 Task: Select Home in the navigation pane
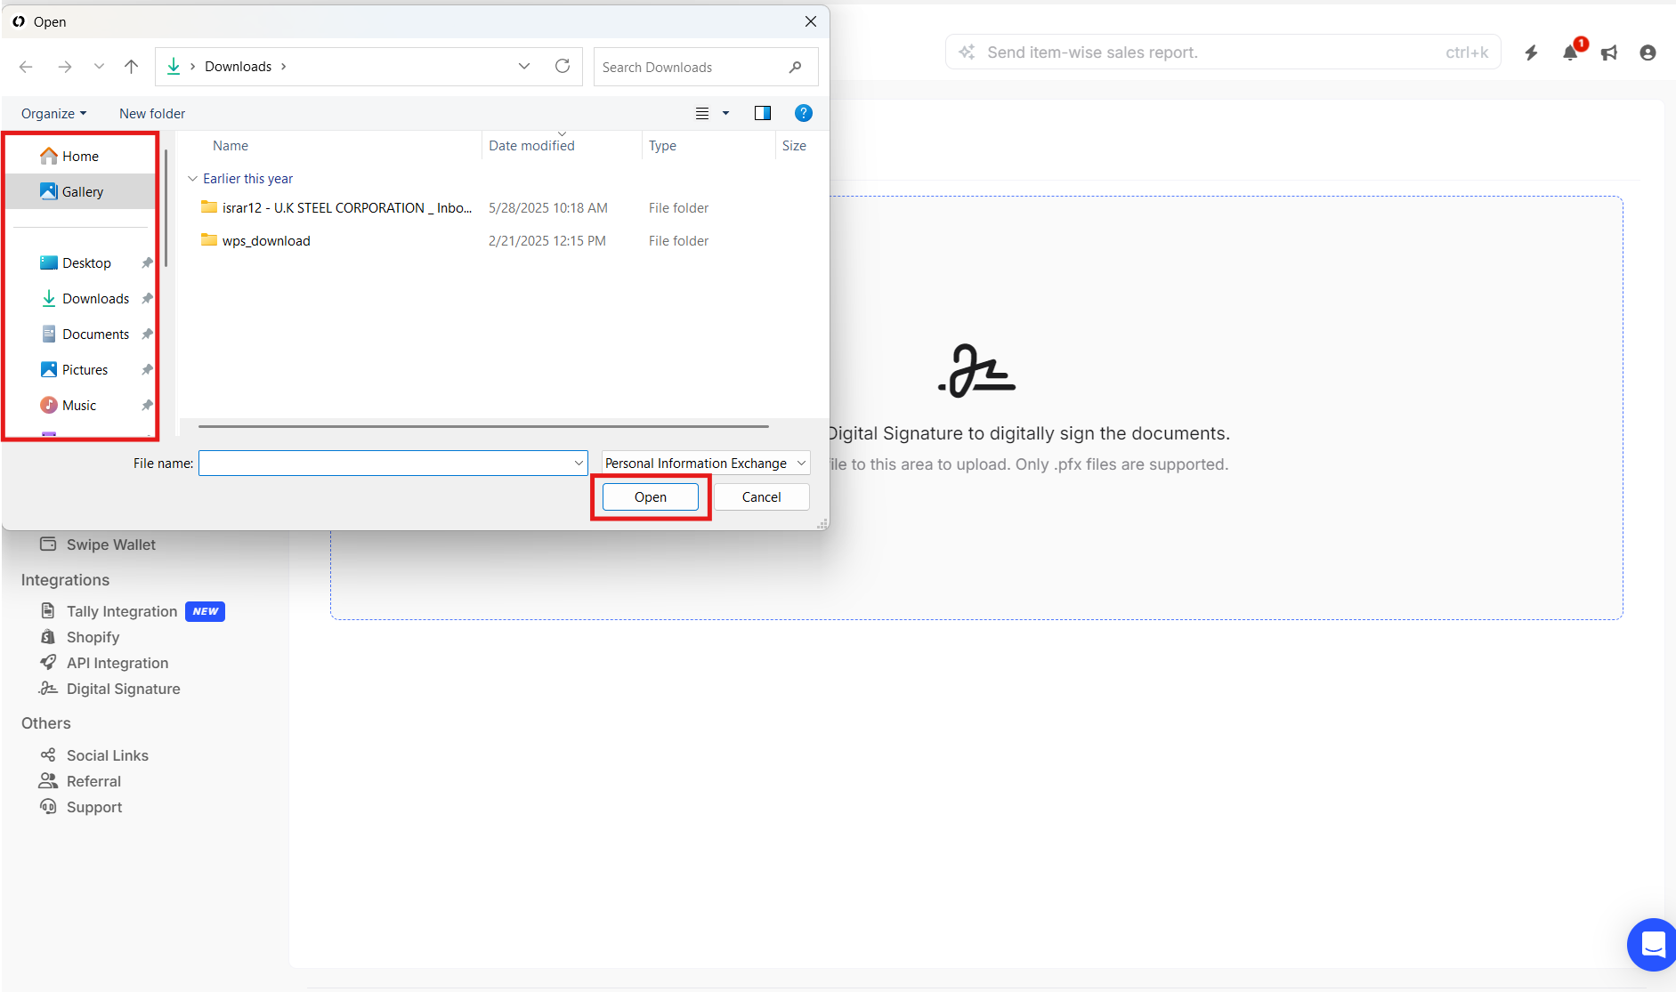tap(81, 156)
